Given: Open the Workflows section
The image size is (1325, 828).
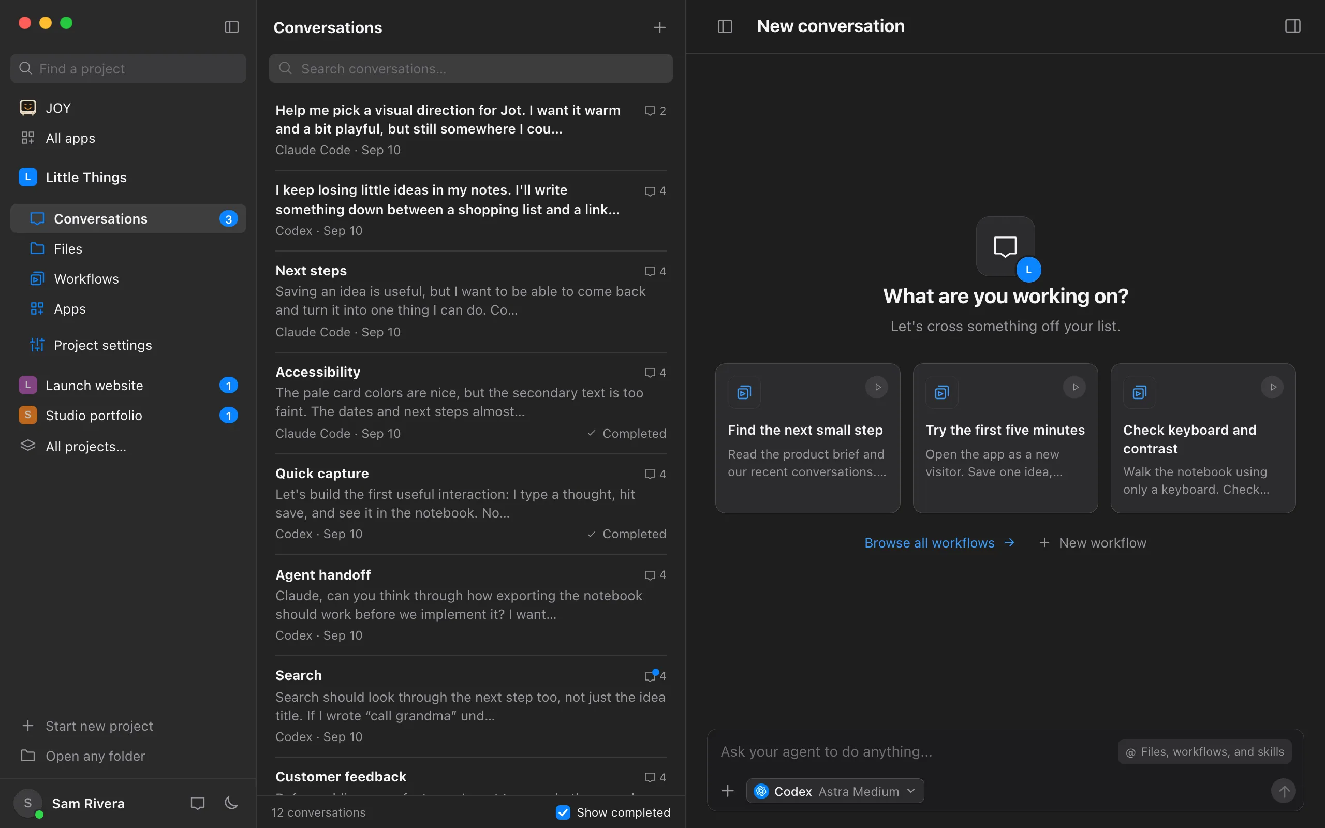Looking at the screenshot, I should tap(128, 279).
